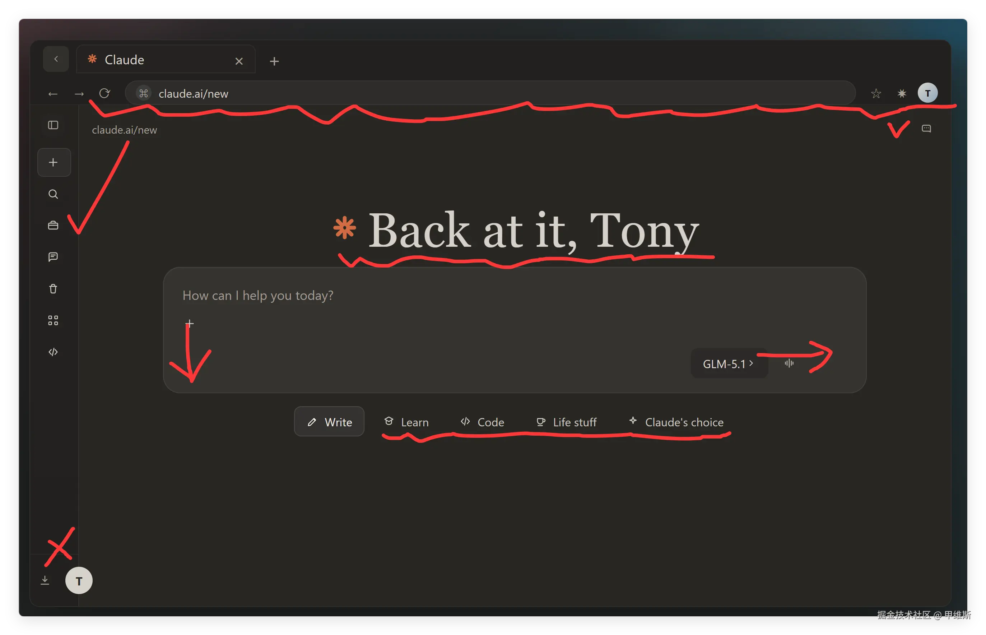The image size is (986, 635).
Task: Click the trash bin sidebar icon
Action: click(53, 289)
